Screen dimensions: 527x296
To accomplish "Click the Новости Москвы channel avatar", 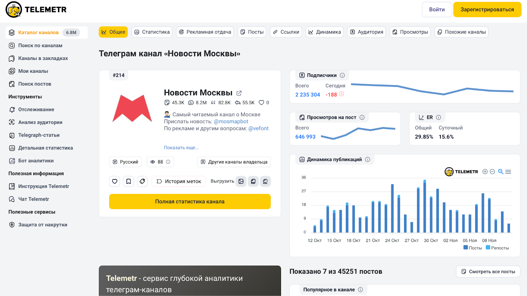I will [132, 109].
